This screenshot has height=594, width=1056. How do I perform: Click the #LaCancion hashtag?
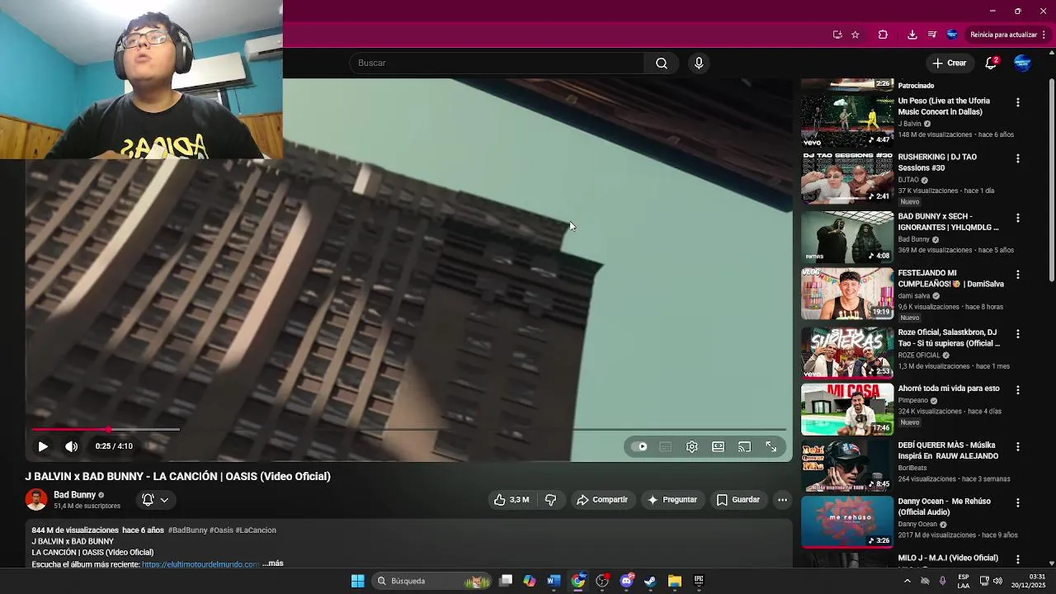[x=256, y=530]
